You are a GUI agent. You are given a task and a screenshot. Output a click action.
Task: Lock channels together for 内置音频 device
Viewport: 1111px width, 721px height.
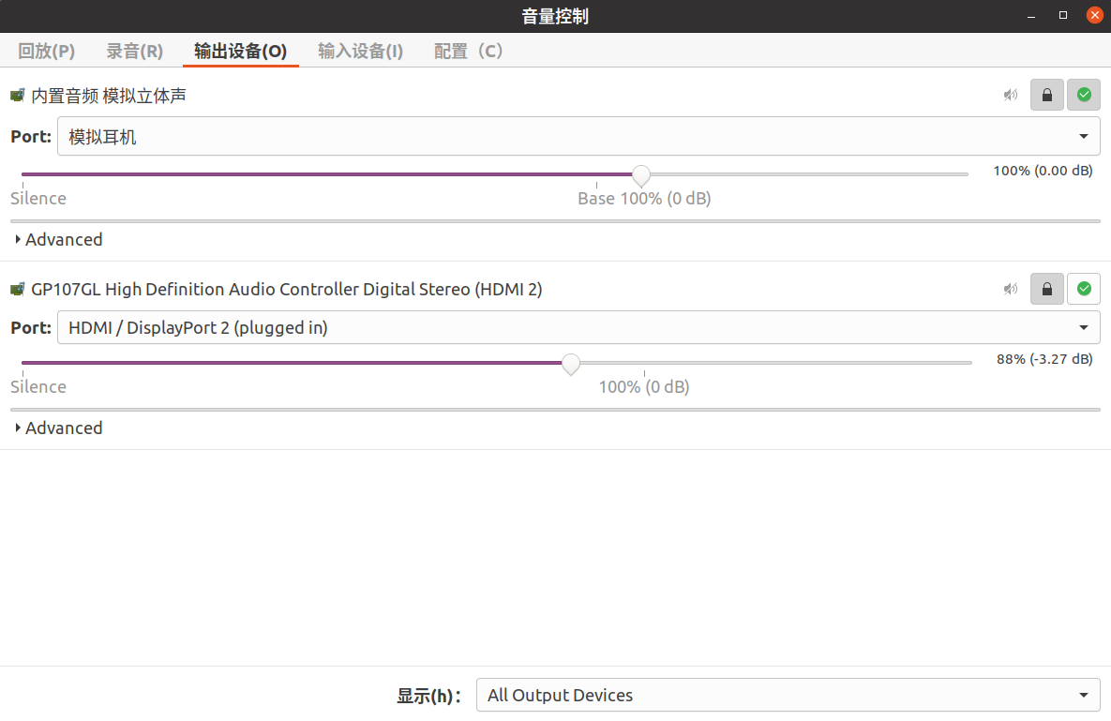click(x=1046, y=95)
